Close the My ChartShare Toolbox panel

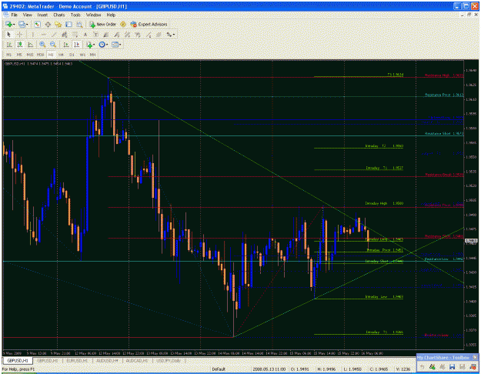tap(475, 357)
